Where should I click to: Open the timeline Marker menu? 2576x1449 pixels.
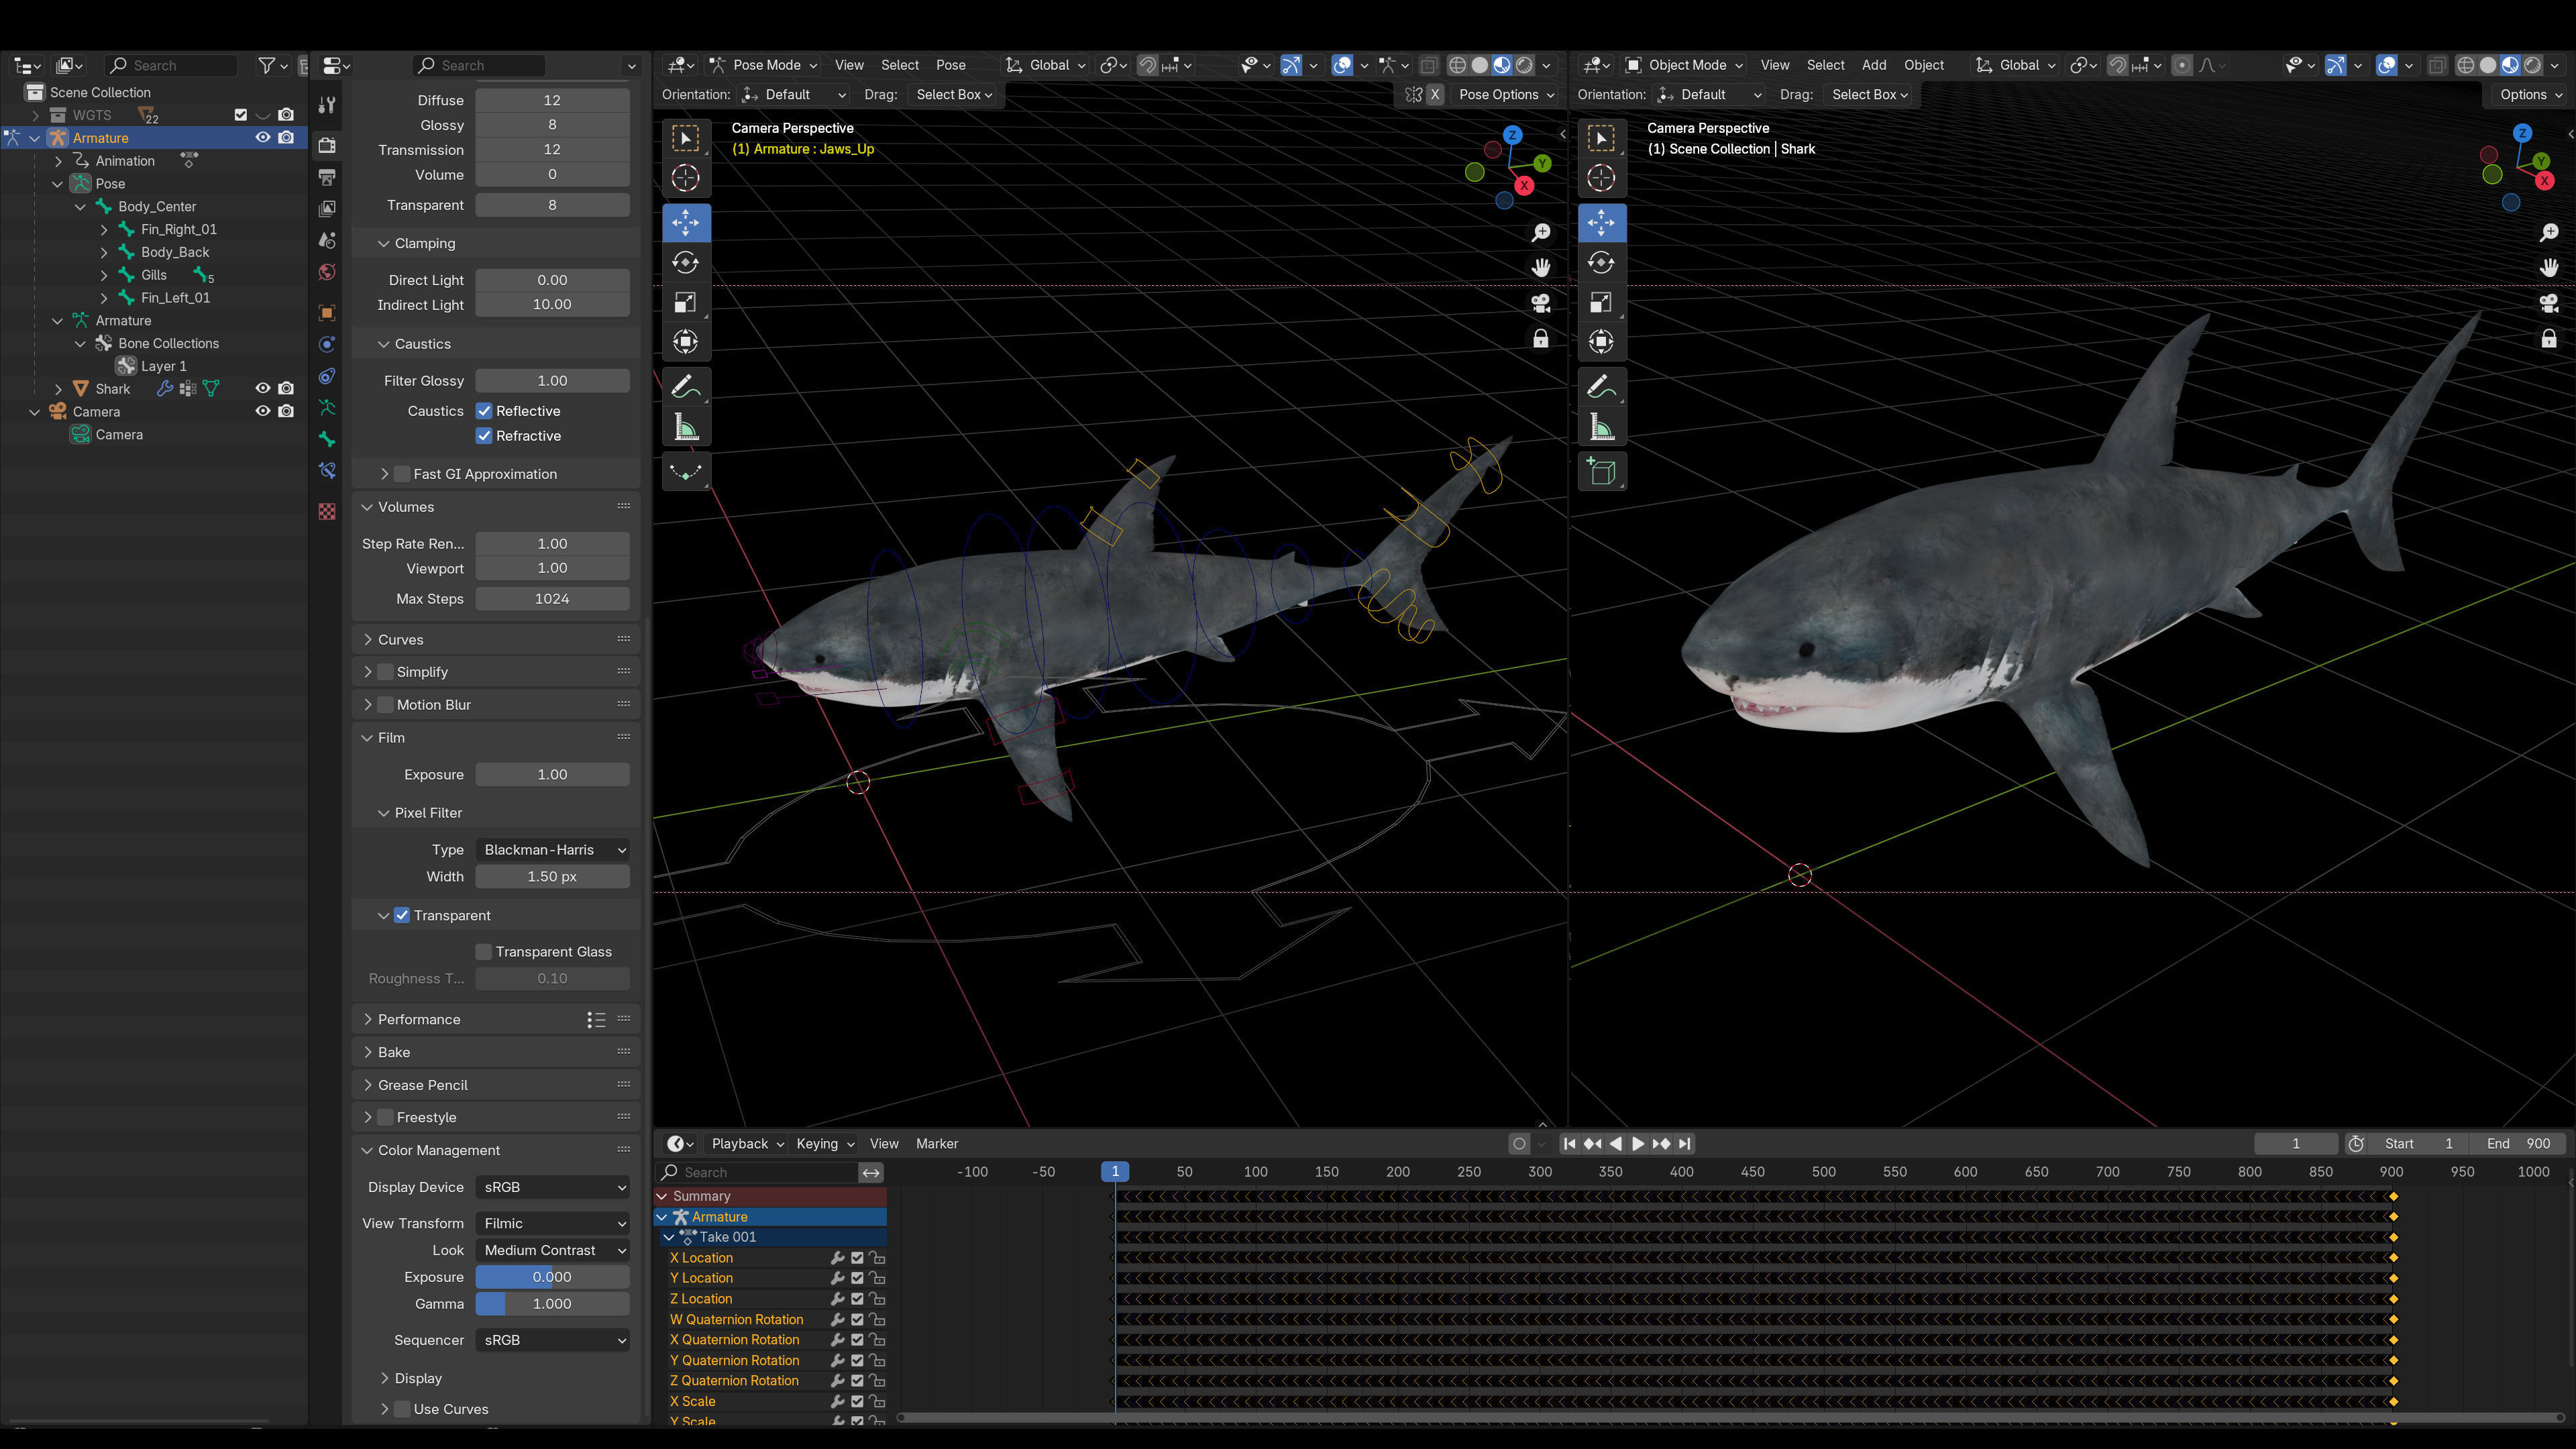coord(936,1143)
